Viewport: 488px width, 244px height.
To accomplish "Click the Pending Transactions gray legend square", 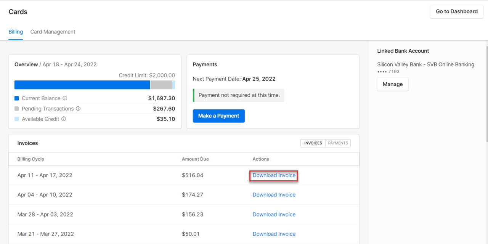I will pyautogui.click(x=17, y=109).
